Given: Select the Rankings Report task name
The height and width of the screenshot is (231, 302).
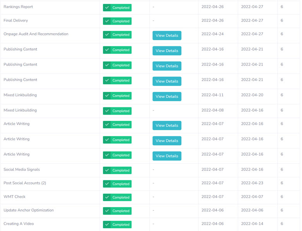Looking at the screenshot, I should [18, 7].
